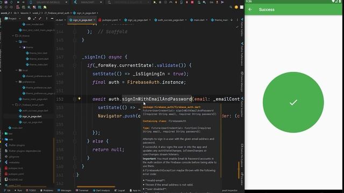Switch to the pubspec.yaml editor tab
This screenshot has width=344, height=193.
coord(110,20)
